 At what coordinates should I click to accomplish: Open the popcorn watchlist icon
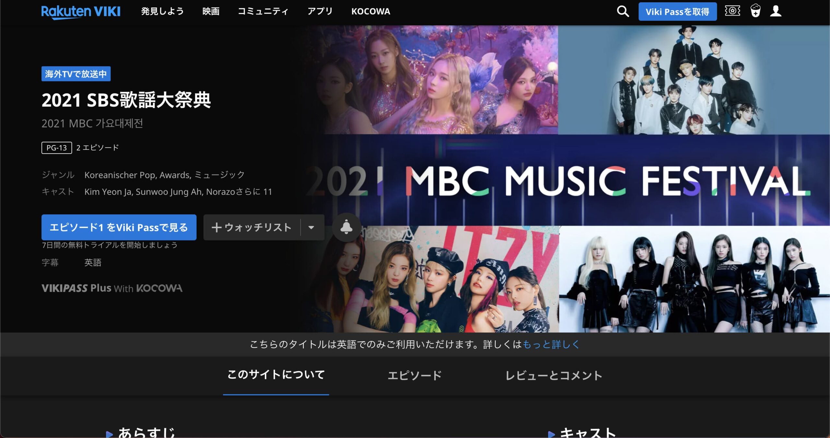[x=755, y=11]
